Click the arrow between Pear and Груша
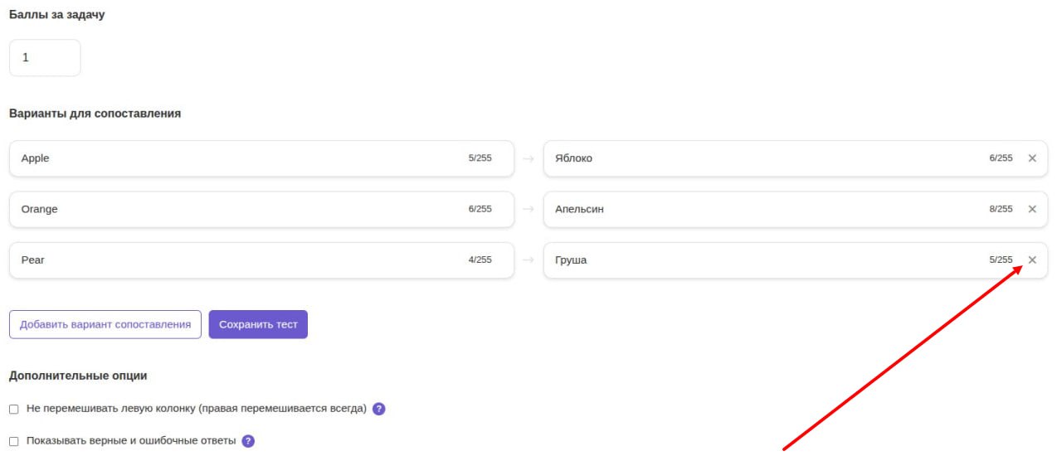This screenshot has height=456, width=1057. (528, 260)
